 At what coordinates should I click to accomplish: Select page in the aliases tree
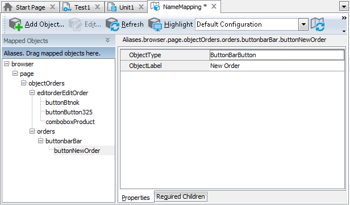coord(27,74)
